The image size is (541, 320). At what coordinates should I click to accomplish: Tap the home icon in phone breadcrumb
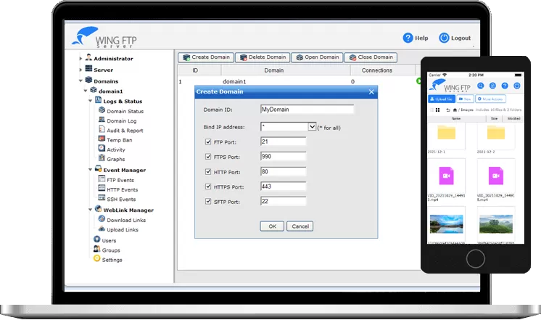pos(455,110)
